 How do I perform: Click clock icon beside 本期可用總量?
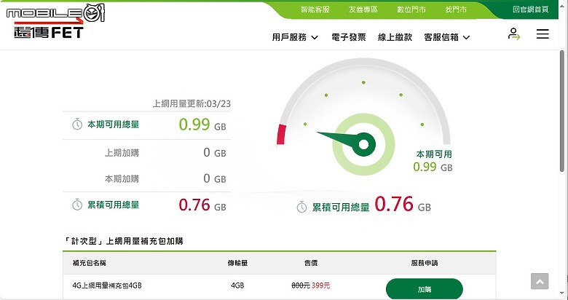[x=77, y=125]
